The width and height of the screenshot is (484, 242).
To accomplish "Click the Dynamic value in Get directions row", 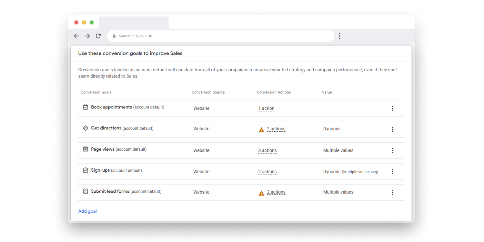I will click(x=332, y=129).
